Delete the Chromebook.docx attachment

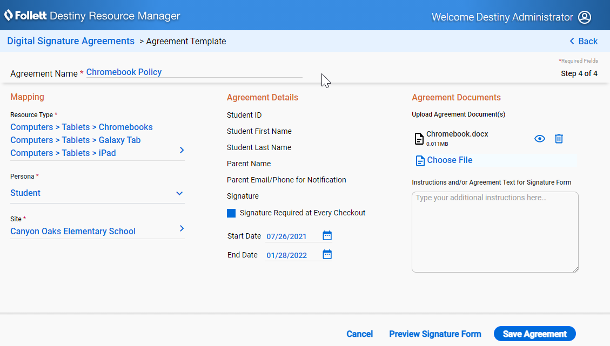[x=559, y=139]
